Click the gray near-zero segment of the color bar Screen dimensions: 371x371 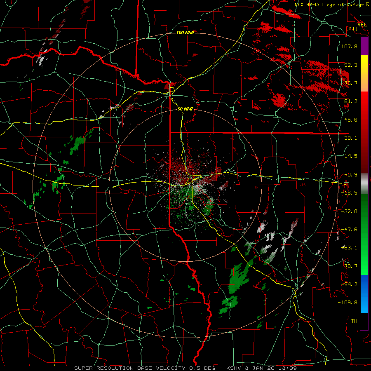364,183
